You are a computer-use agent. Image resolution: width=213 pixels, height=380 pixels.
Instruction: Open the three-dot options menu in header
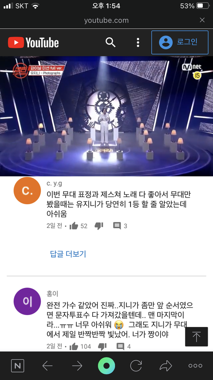(138, 43)
